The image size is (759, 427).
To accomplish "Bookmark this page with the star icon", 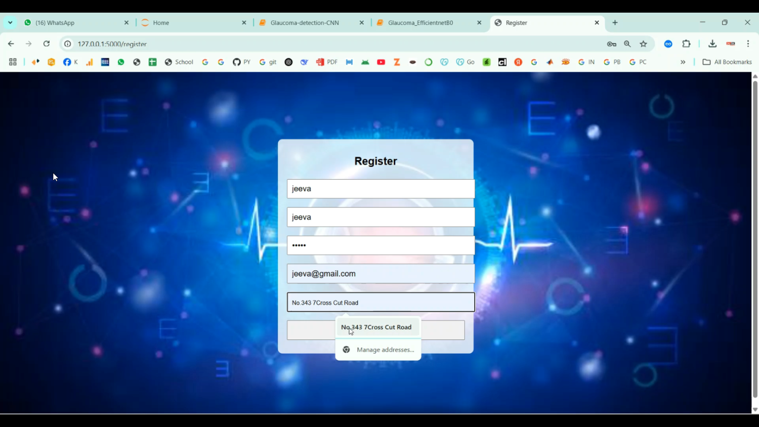I will coord(643,44).
